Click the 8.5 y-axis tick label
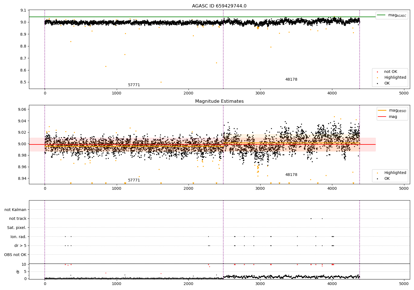This screenshot has height=290, width=414. coord(23,82)
